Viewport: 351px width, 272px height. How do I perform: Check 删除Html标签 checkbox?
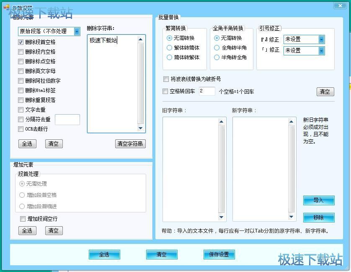coord(21,90)
